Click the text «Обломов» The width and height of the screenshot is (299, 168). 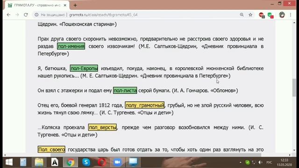tap(223, 91)
